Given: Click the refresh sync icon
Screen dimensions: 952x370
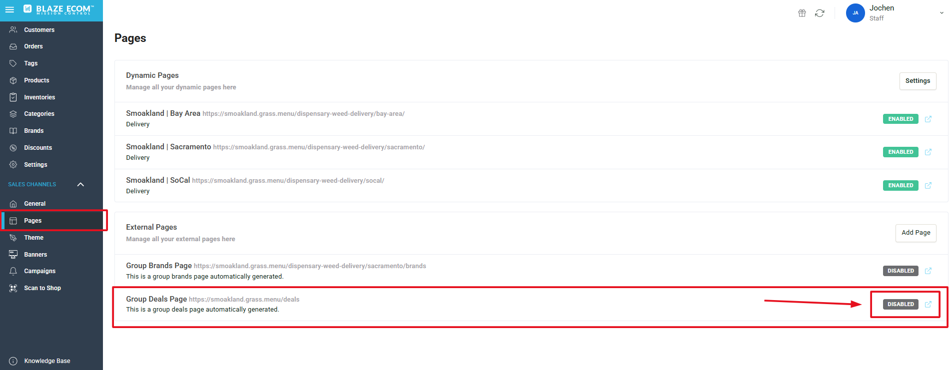Looking at the screenshot, I should 820,13.
